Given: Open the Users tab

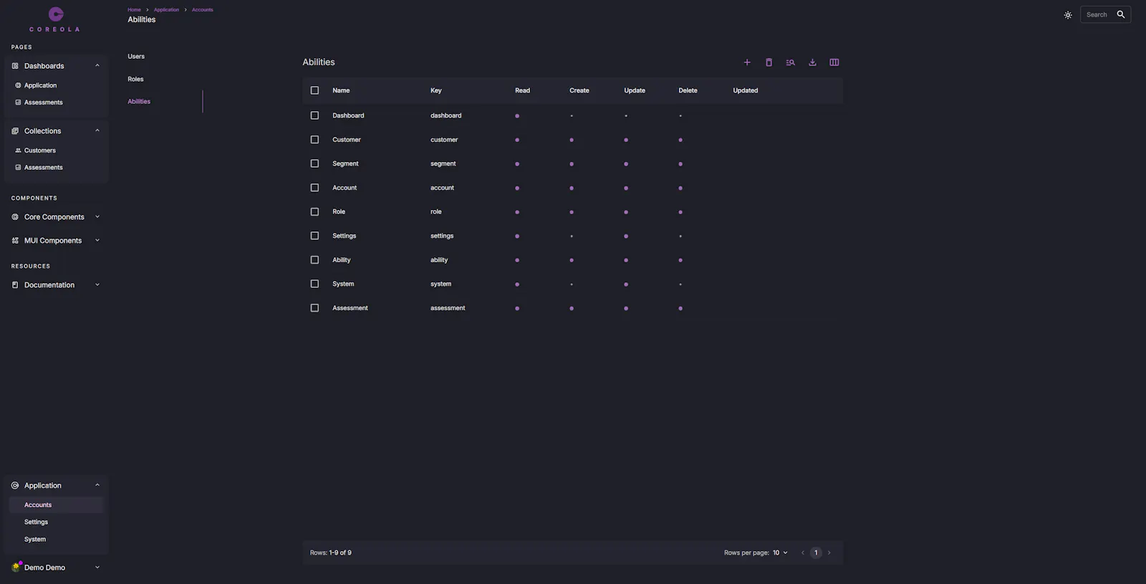Looking at the screenshot, I should tap(136, 57).
